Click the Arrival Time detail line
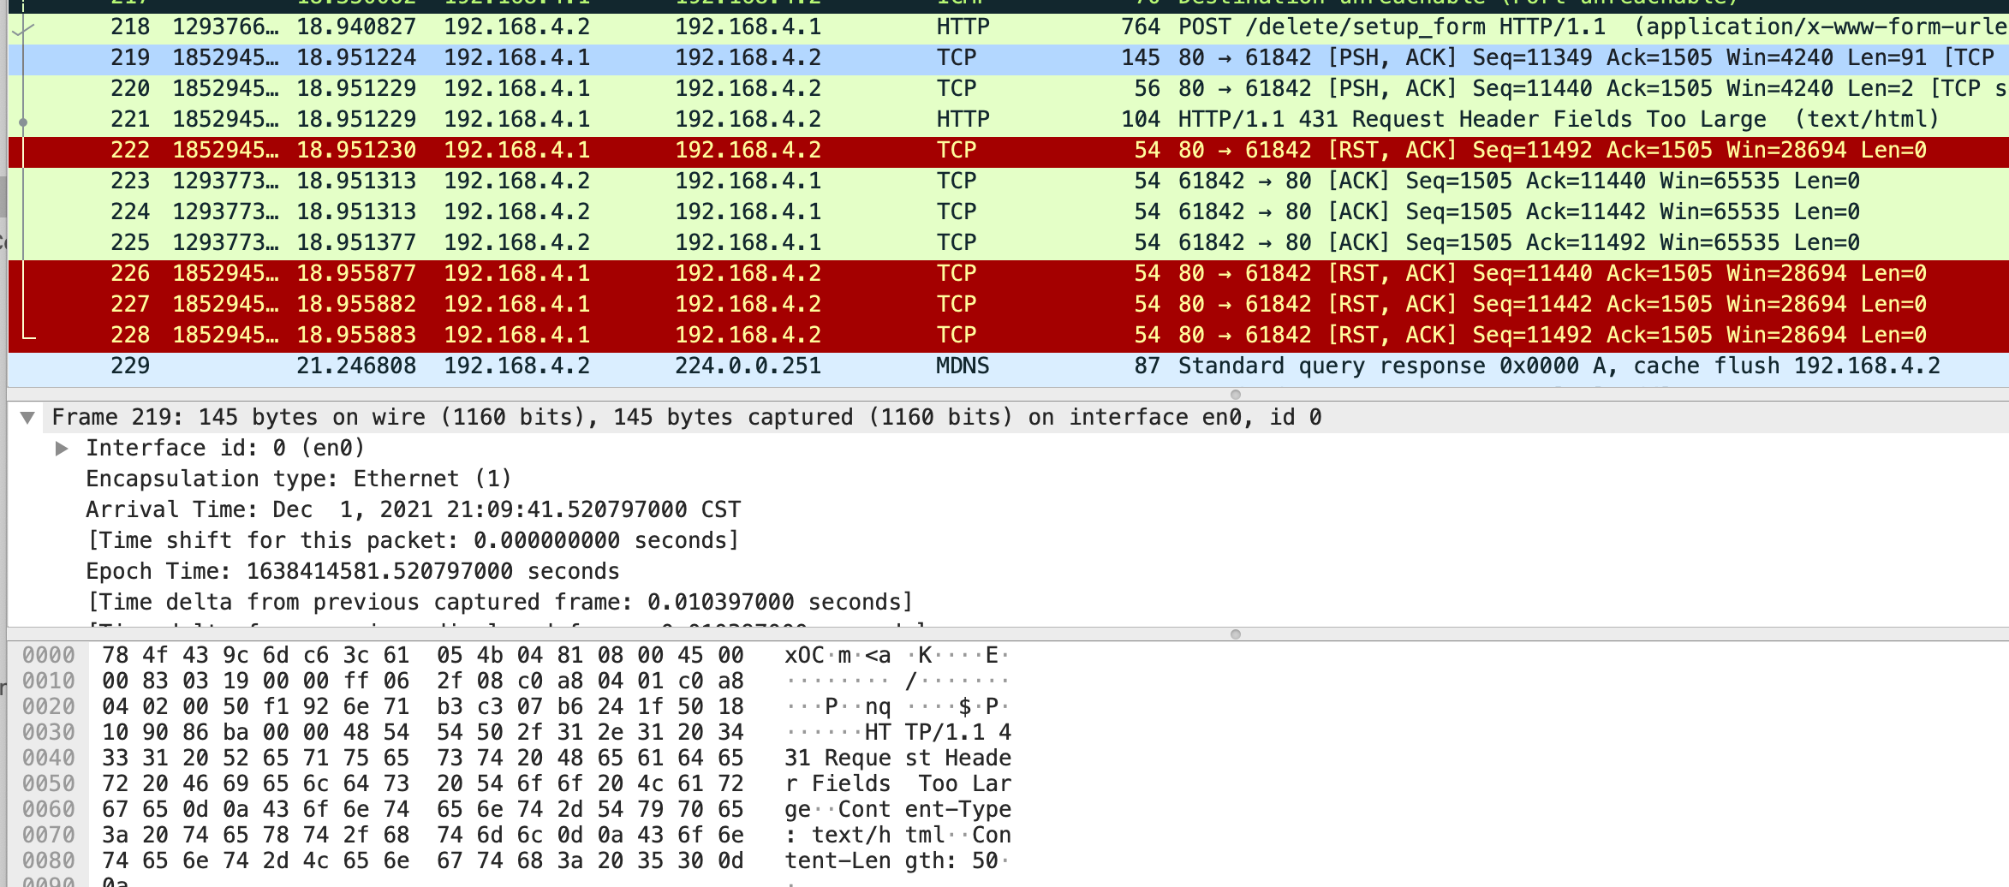This screenshot has width=2009, height=887. coord(413,510)
